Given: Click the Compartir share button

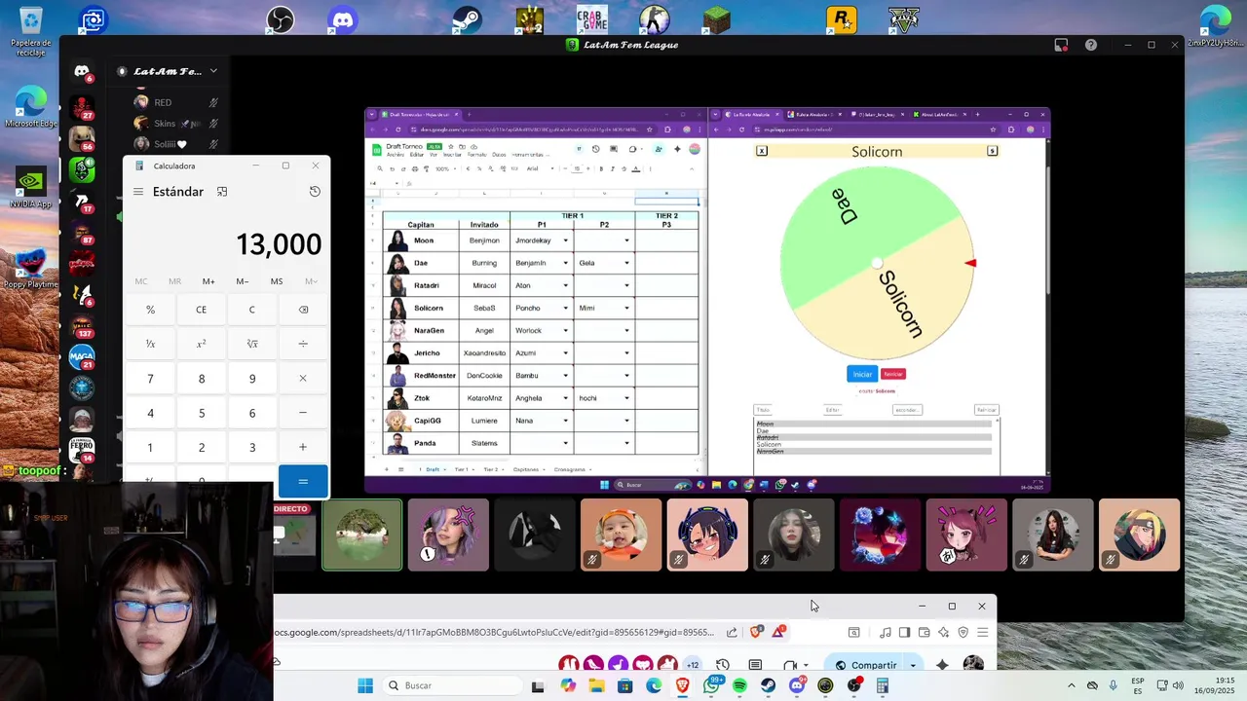Looking at the screenshot, I should 867,665.
